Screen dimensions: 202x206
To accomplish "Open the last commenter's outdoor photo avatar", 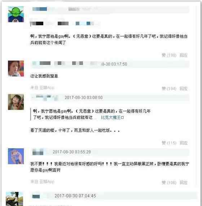I will [x=14, y=199].
